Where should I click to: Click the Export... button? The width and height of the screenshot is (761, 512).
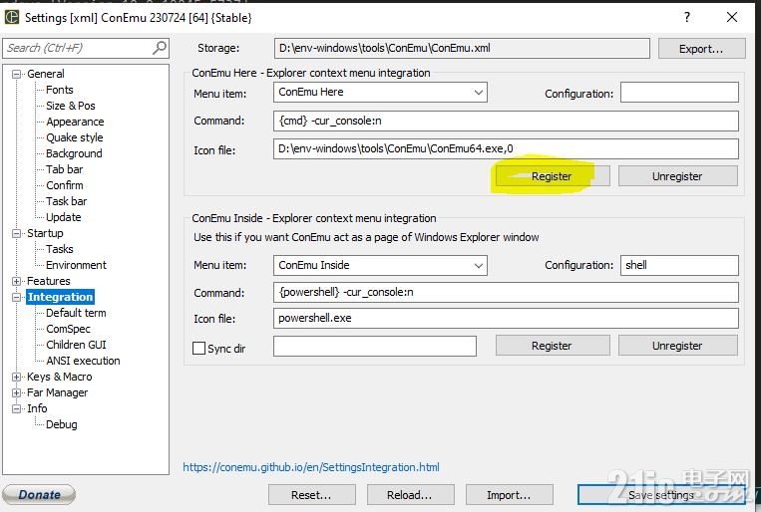click(x=701, y=49)
